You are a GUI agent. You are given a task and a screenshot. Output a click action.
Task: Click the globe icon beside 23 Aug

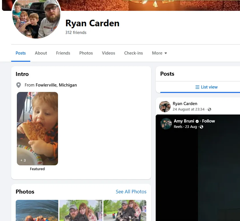(201, 127)
